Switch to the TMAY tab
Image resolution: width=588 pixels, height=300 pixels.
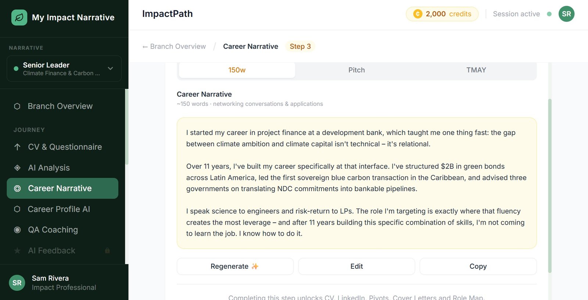[x=476, y=70]
